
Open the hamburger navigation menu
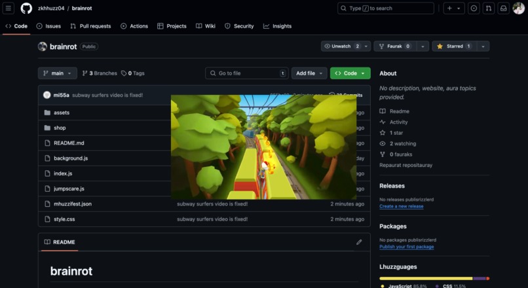coord(9,8)
